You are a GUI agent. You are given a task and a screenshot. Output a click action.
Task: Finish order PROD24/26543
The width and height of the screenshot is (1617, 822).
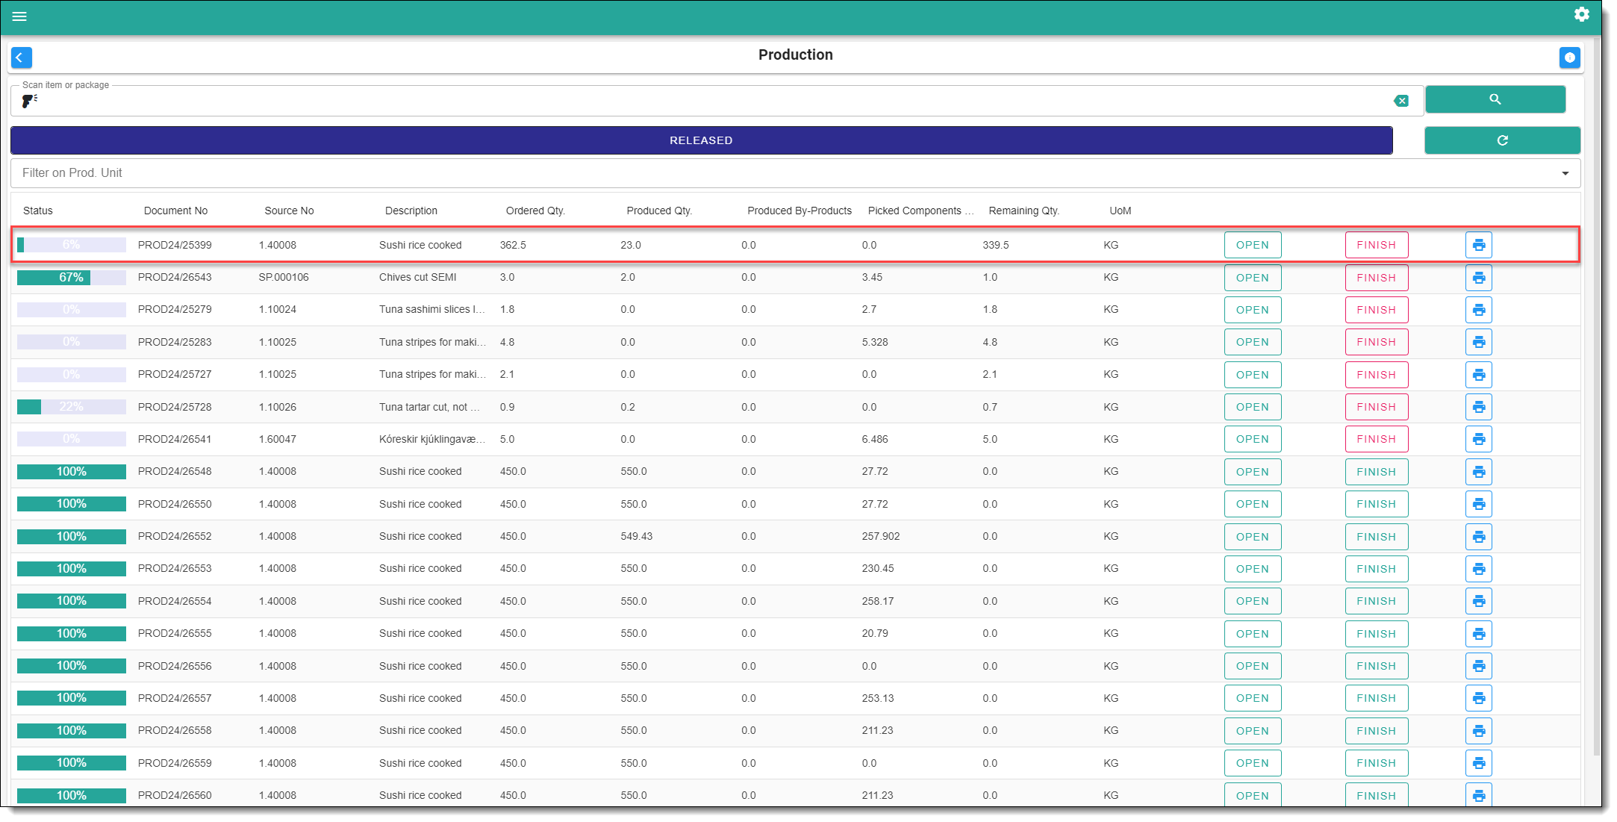click(1376, 278)
